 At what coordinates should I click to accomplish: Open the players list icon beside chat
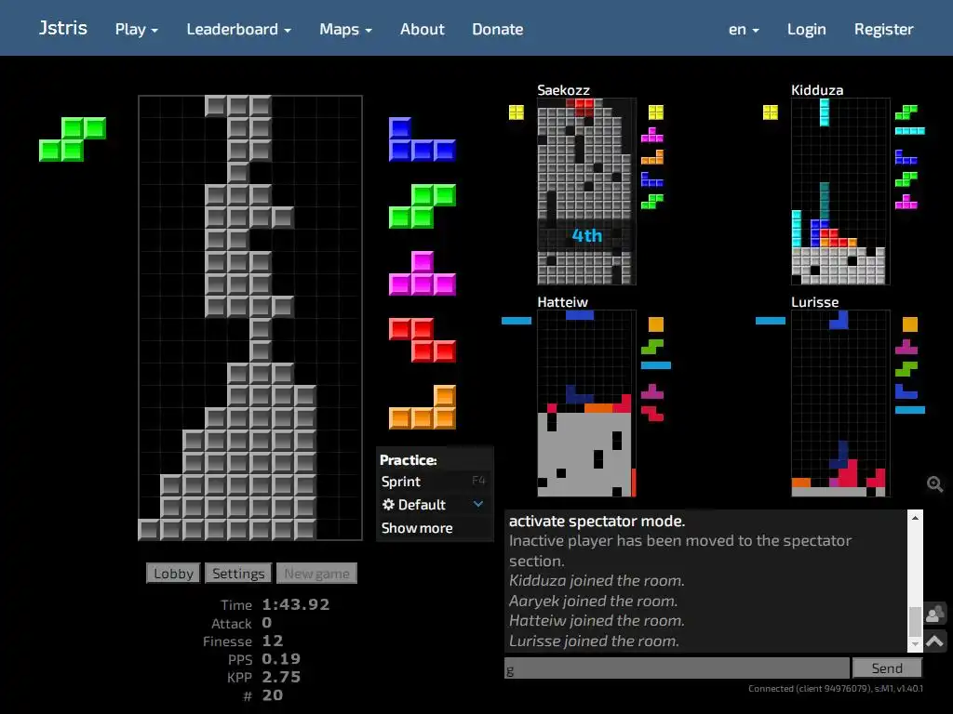(934, 614)
